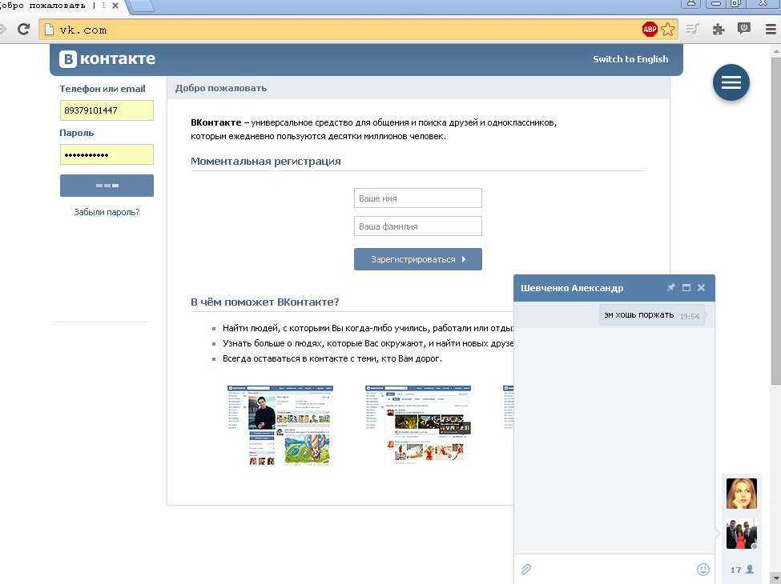Click the Зарегистрироваться button
The image size is (781, 584).
pos(418,259)
